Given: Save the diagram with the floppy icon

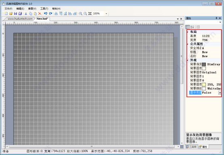Looking at the screenshot, I should click(x=16, y=13).
